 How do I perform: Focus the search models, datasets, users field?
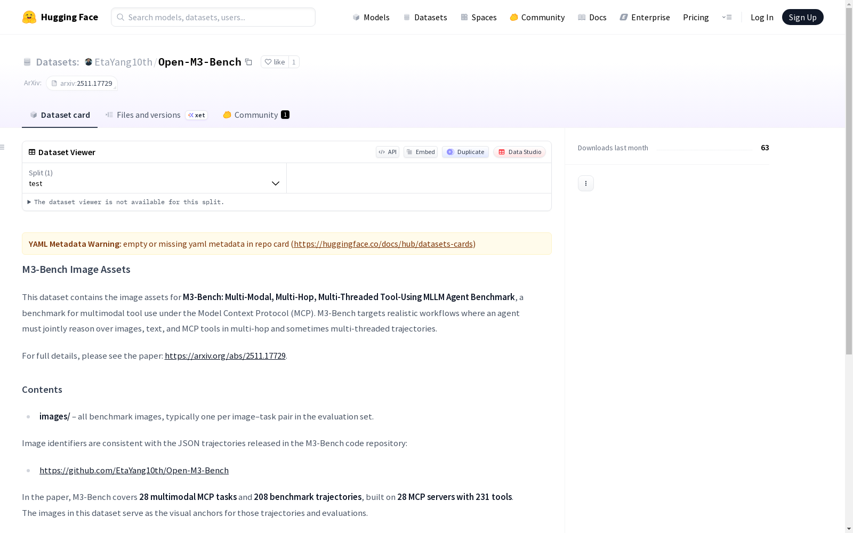213,17
